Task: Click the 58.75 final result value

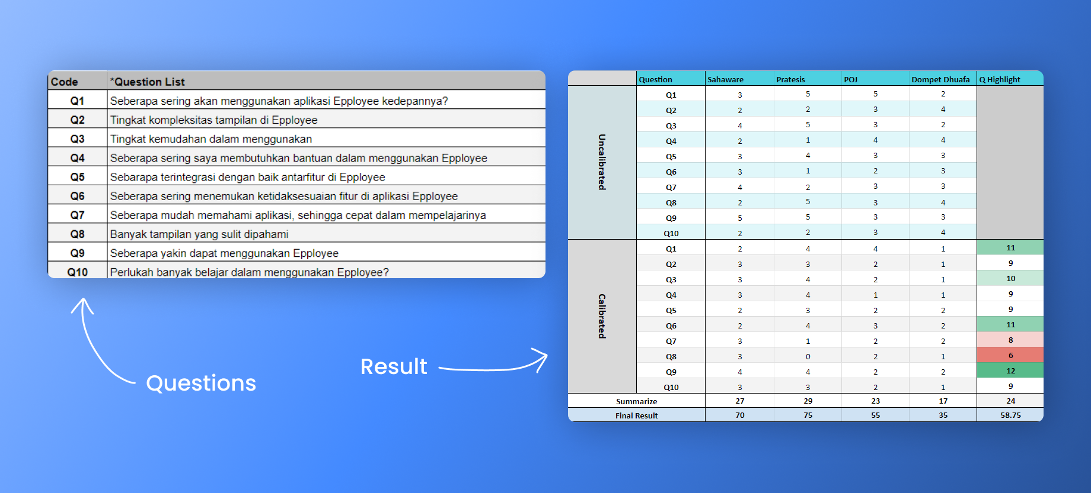Action: [1010, 415]
